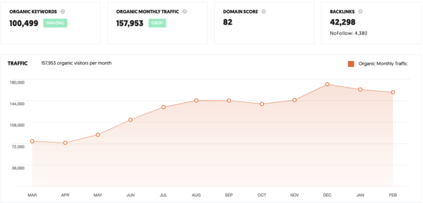Select the MAR data point on chart
Screen dimensions: 423x203
32,141
